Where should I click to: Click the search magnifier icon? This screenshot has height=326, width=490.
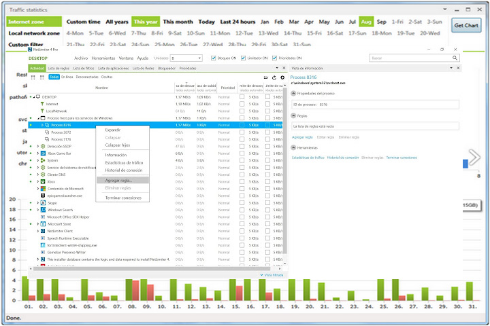click(x=455, y=58)
